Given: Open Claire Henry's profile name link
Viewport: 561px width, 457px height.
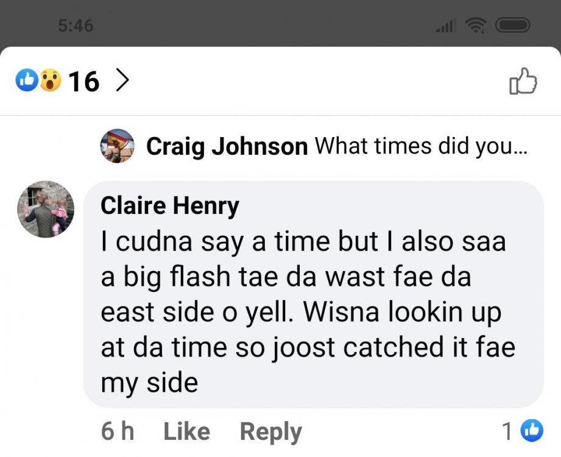Looking at the screenshot, I should coord(169,206).
